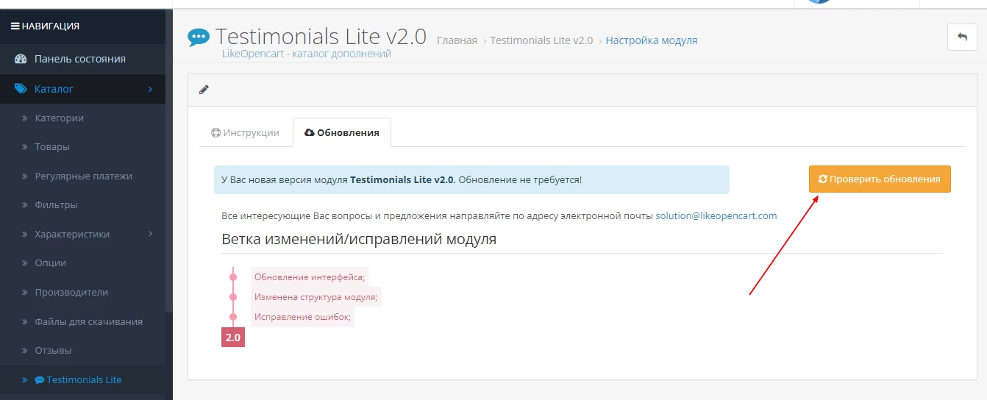Image resolution: width=987 pixels, height=400 pixels.
Task: Go to Регулярные платежи
Action: (x=82, y=176)
